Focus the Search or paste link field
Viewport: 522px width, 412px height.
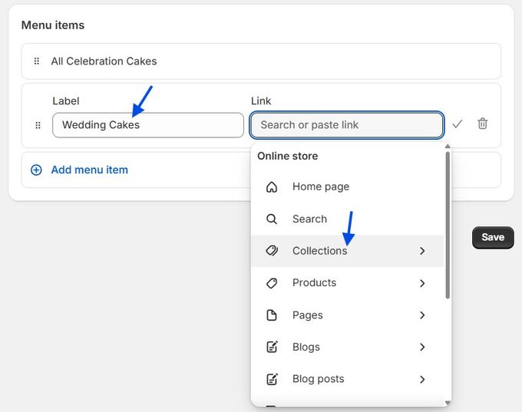(346, 125)
